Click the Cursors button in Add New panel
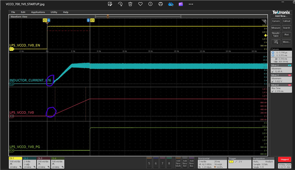This screenshot has height=170, width=295. pyautogui.click(x=276, y=21)
